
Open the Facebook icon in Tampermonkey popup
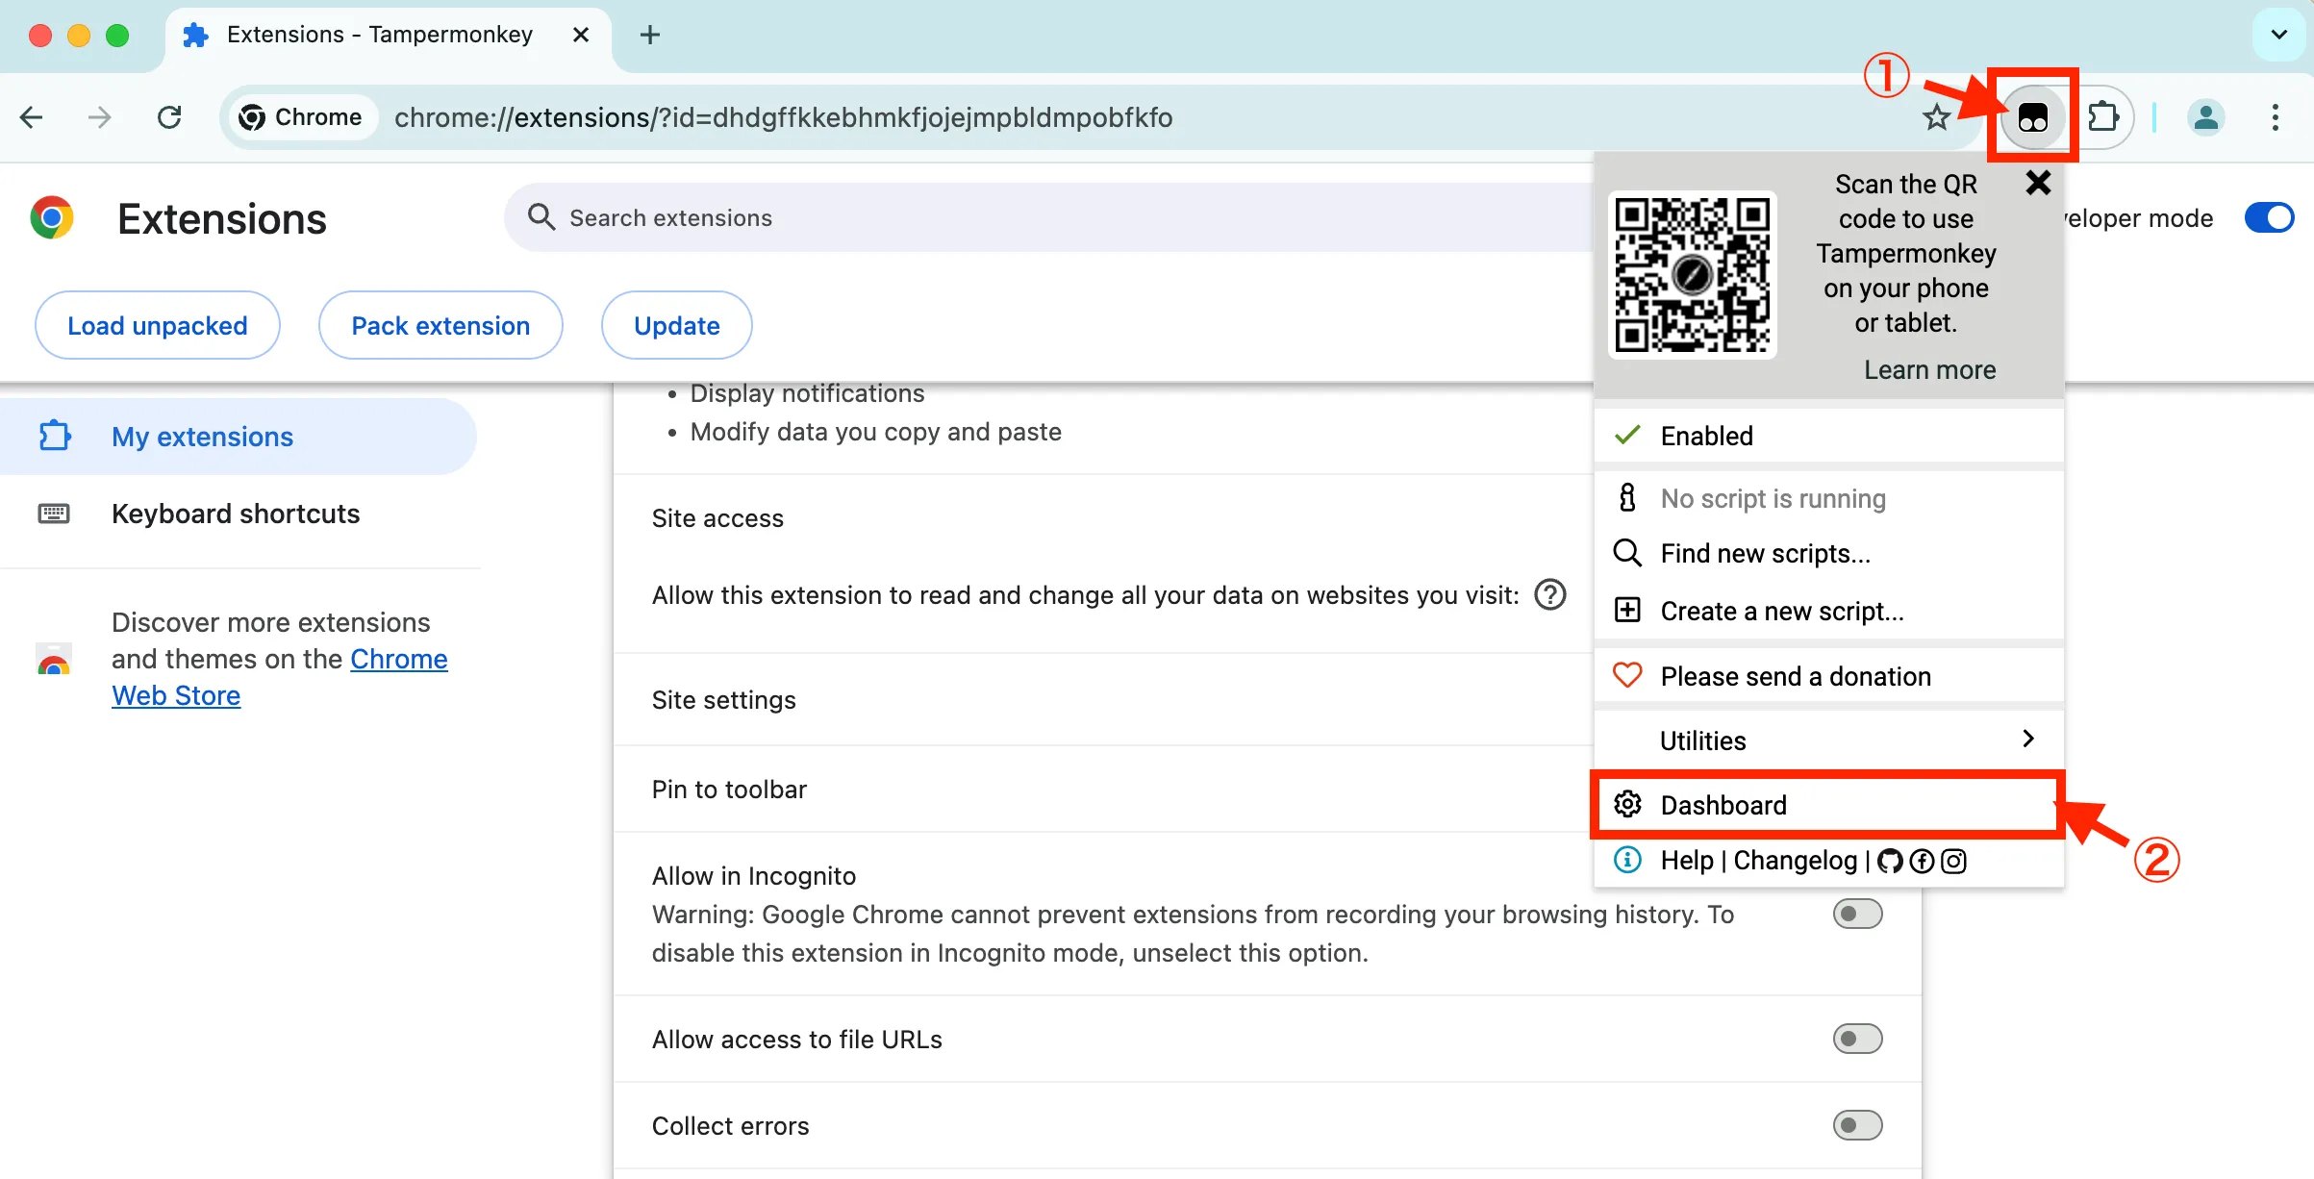[x=1922, y=861]
